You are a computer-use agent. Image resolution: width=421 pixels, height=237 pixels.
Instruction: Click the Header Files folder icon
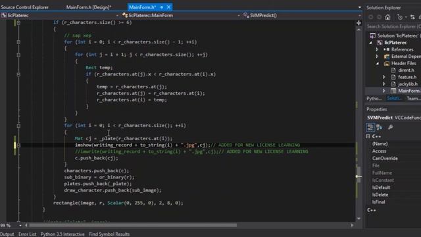coord(387,63)
